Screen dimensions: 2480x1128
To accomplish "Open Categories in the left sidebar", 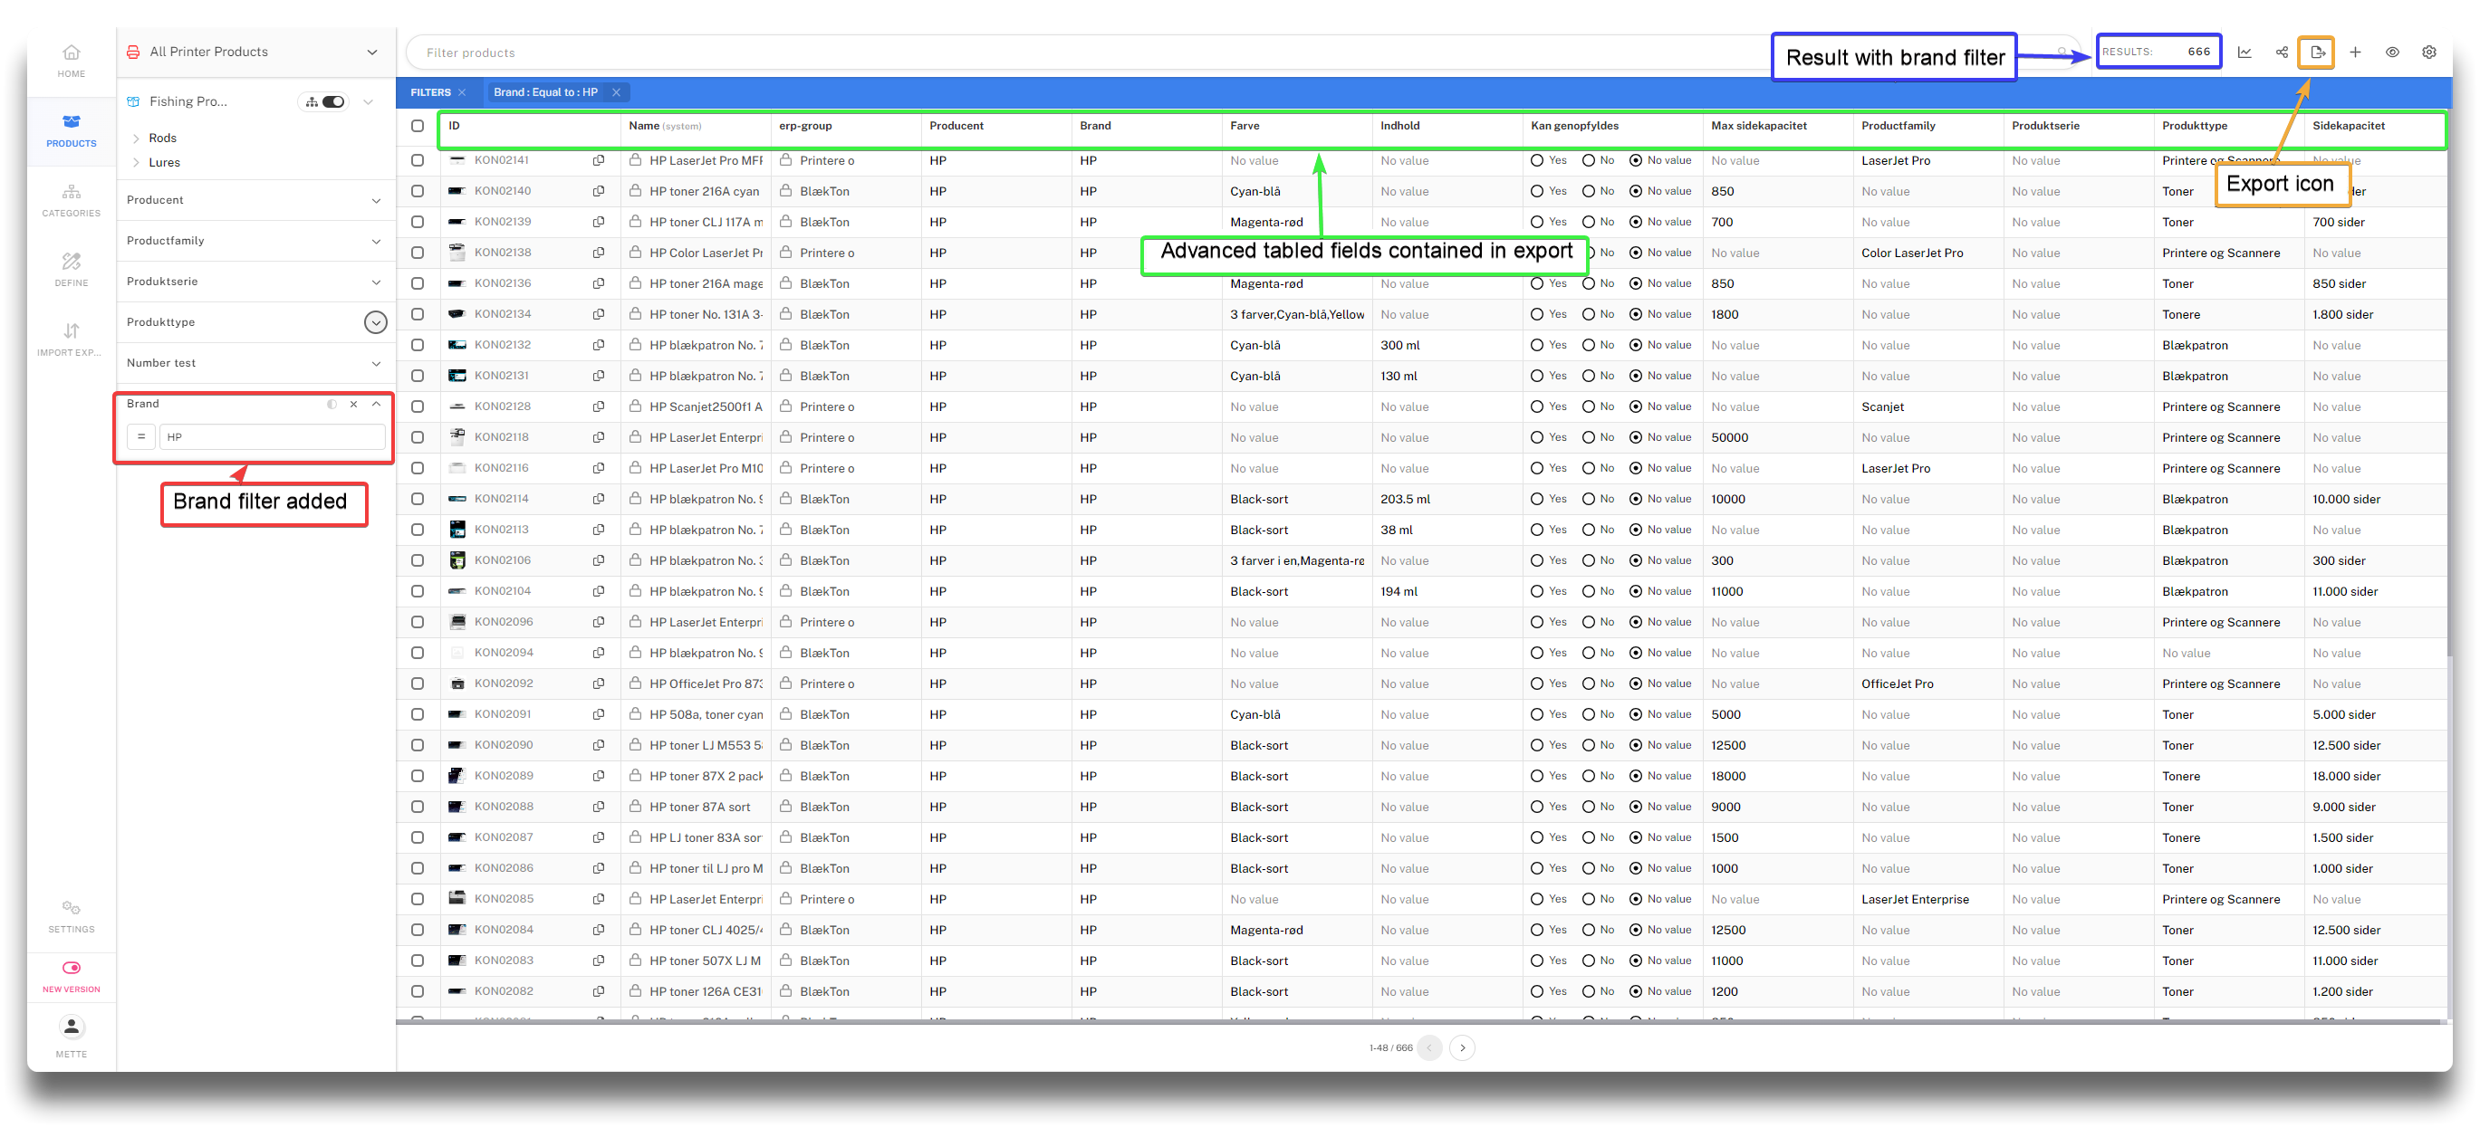I will click(72, 200).
